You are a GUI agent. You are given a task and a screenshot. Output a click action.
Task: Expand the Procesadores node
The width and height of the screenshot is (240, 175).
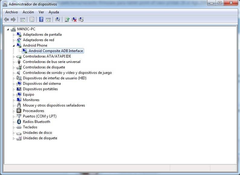(14, 111)
